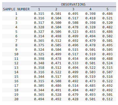
Task: Click 0.524 in sample 12 row
Action: 107,63
